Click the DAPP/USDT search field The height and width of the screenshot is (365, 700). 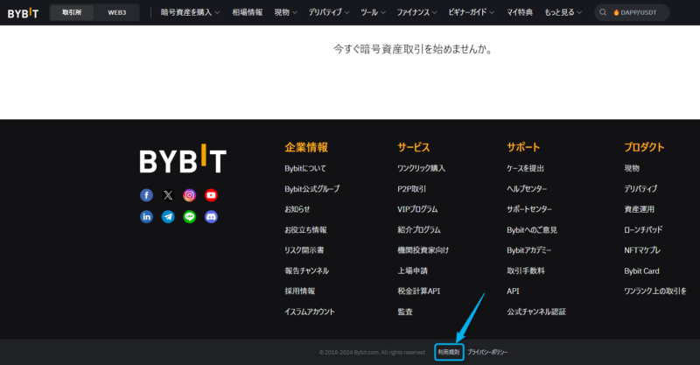coord(632,12)
